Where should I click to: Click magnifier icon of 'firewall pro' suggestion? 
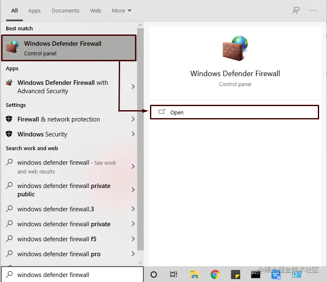(x=9, y=254)
